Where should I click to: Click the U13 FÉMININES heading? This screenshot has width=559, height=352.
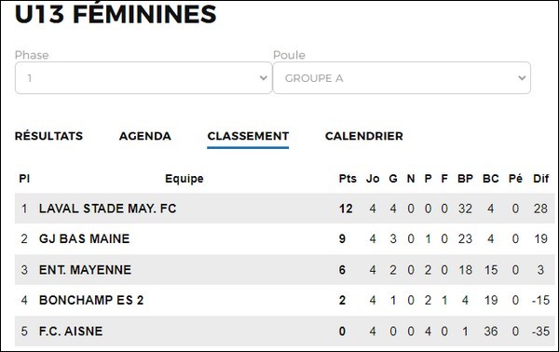point(116,14)
